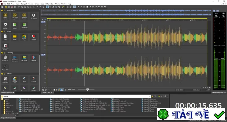Click the red Record icon under Import
The height and width of the screenshot is (122, 227).
[x=33, y=37]
